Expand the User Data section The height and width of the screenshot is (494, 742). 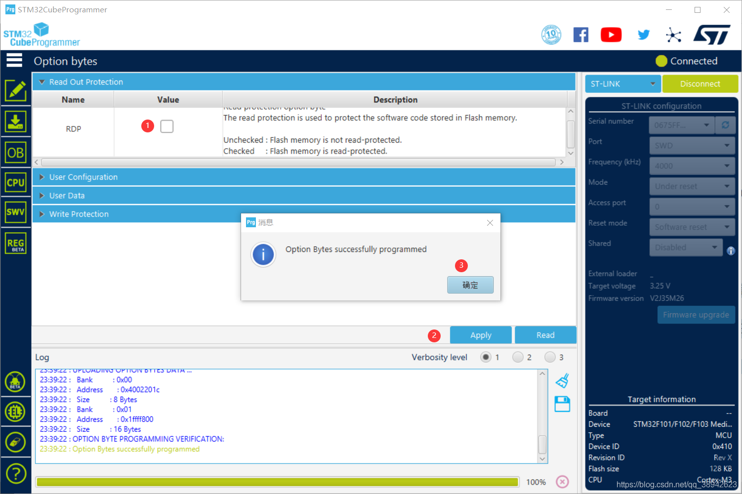coord(304,196)
